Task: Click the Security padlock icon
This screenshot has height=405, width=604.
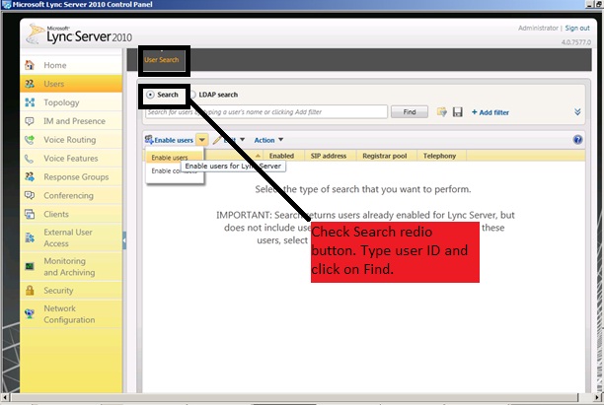Action: click(30, 291)
